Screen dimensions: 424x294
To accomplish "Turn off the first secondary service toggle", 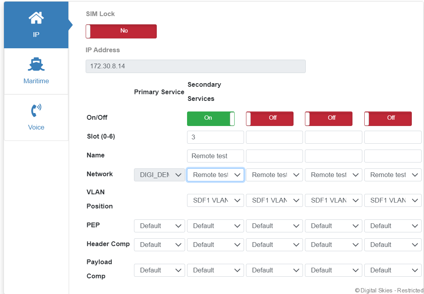I will (x=211, y=118).
